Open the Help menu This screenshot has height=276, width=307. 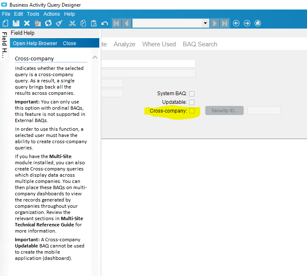pos(70,14)
